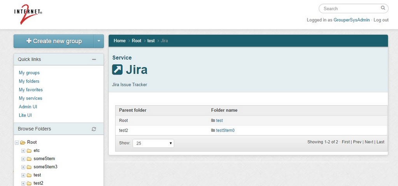This screenshot has width=398, height=186.
Task: Click the etc folder icon in tree
Action: pyautogui.click(x=29, y=151)
